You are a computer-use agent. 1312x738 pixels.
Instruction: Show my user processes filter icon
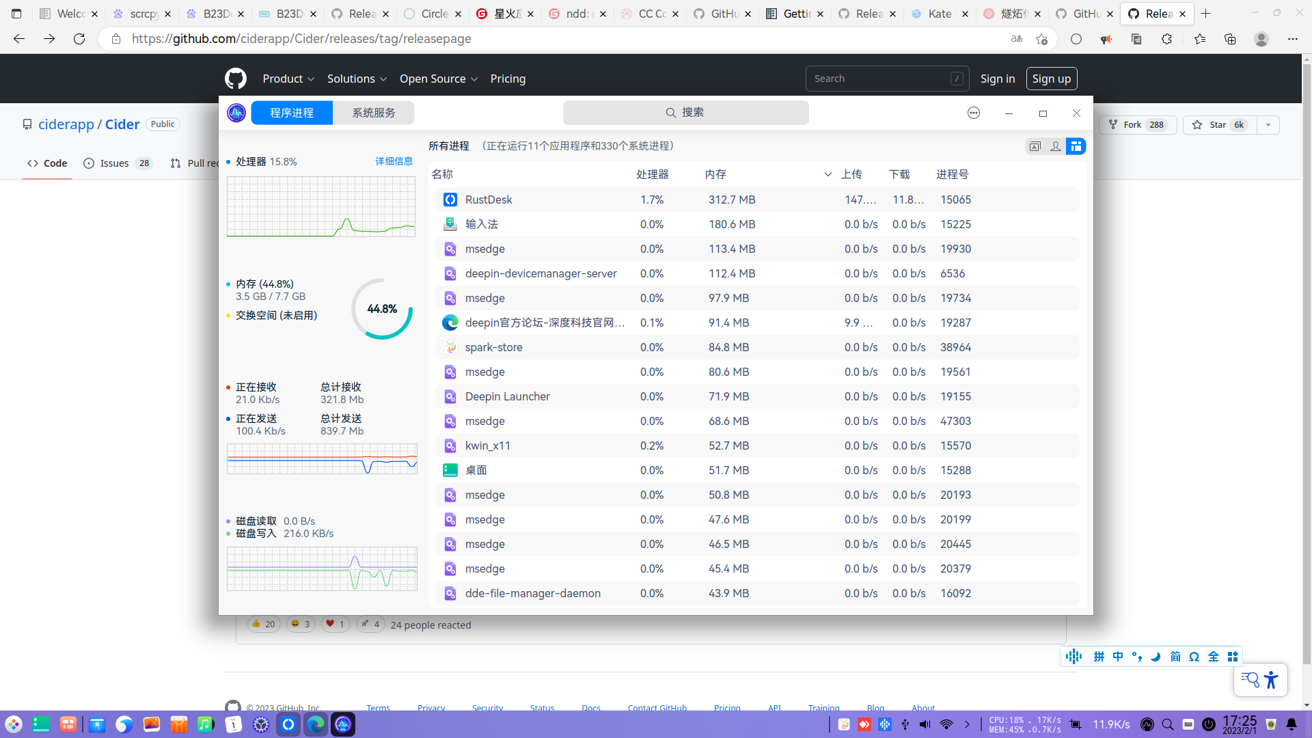(1056, 146)
